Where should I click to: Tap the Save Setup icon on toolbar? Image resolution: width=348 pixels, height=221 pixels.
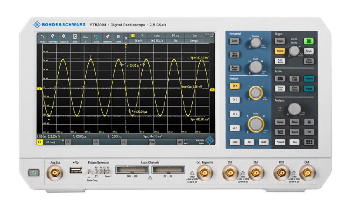54,38
